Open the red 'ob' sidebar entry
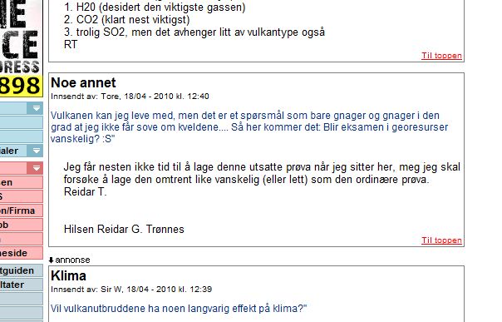The image size is (502, 322). pos(21,225)
